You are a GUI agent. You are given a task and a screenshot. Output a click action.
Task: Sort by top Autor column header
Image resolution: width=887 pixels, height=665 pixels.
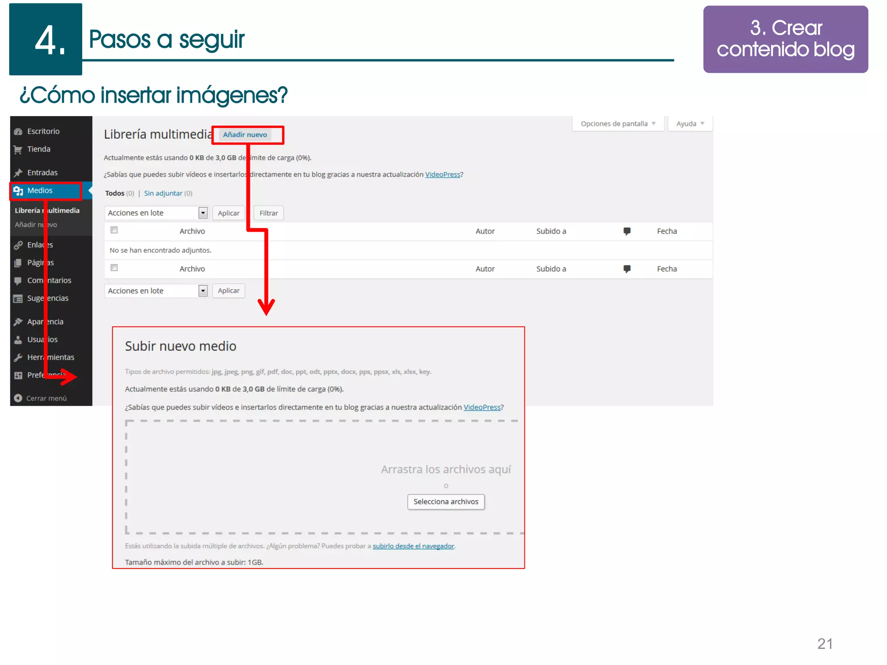click(485, 232)
